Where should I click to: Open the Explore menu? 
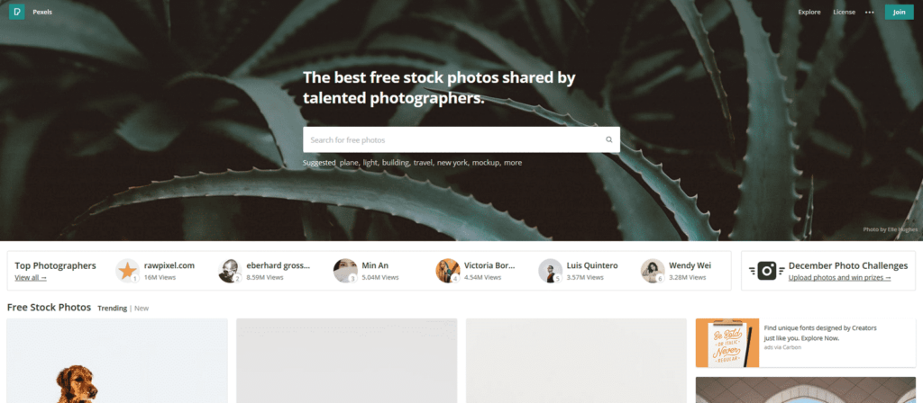[x=809, y=13]
